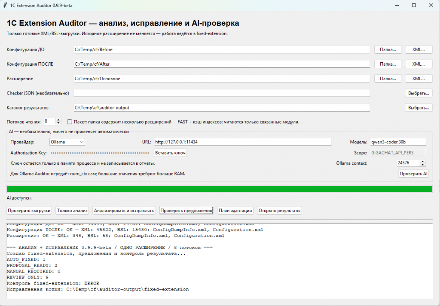Minimize the 1C Extension Auditor window

397,5
